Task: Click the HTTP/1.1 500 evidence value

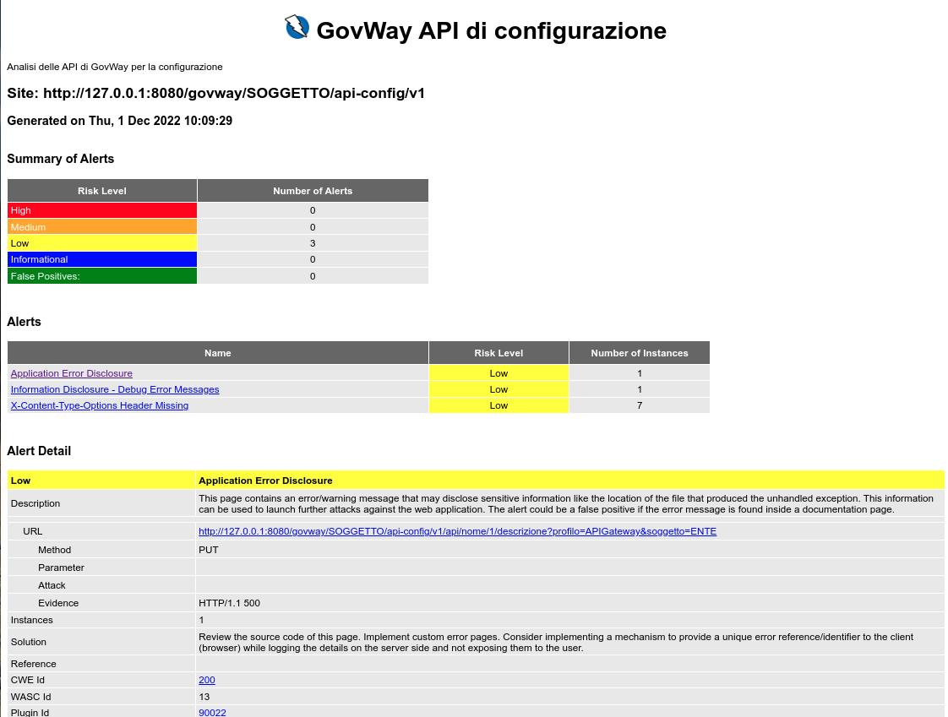Action: [x=229, y=603]
